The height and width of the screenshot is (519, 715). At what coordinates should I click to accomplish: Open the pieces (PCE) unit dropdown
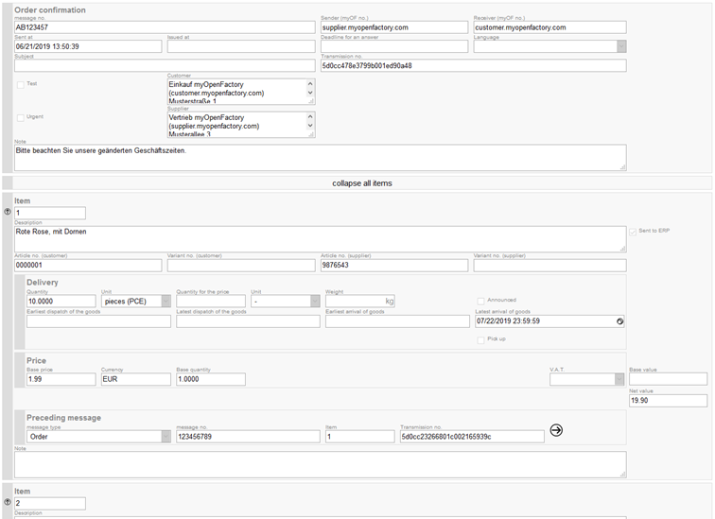pos(136,302)
